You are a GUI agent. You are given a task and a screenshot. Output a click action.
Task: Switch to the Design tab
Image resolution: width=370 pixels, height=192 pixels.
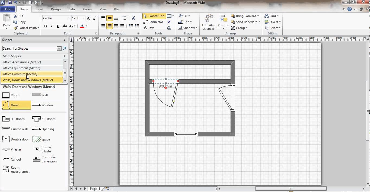click(56, 9)
